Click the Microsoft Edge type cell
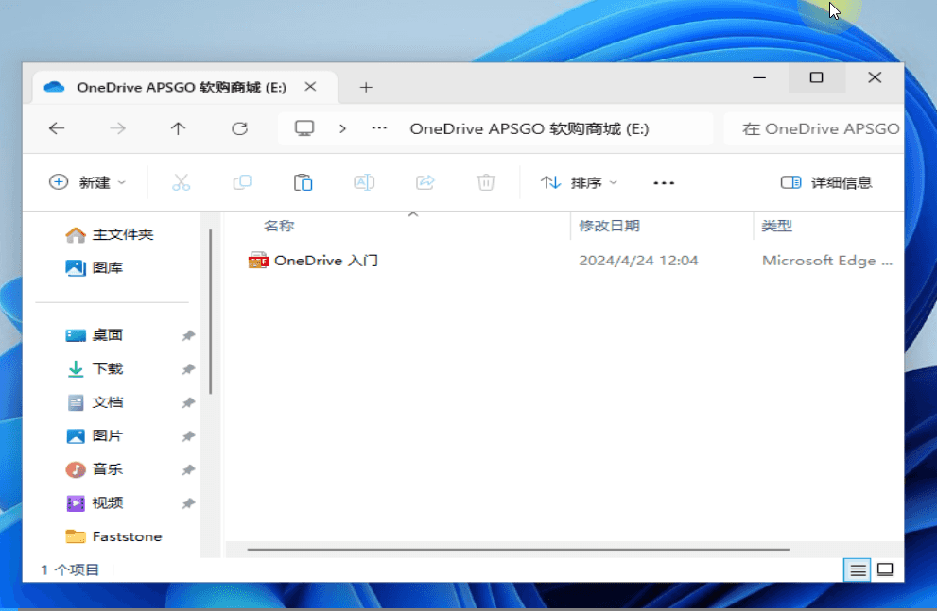 pos(827,261)
